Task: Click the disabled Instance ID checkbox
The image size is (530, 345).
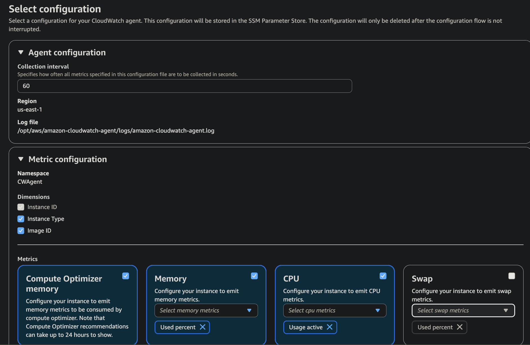Action: [x=21, y=207]
